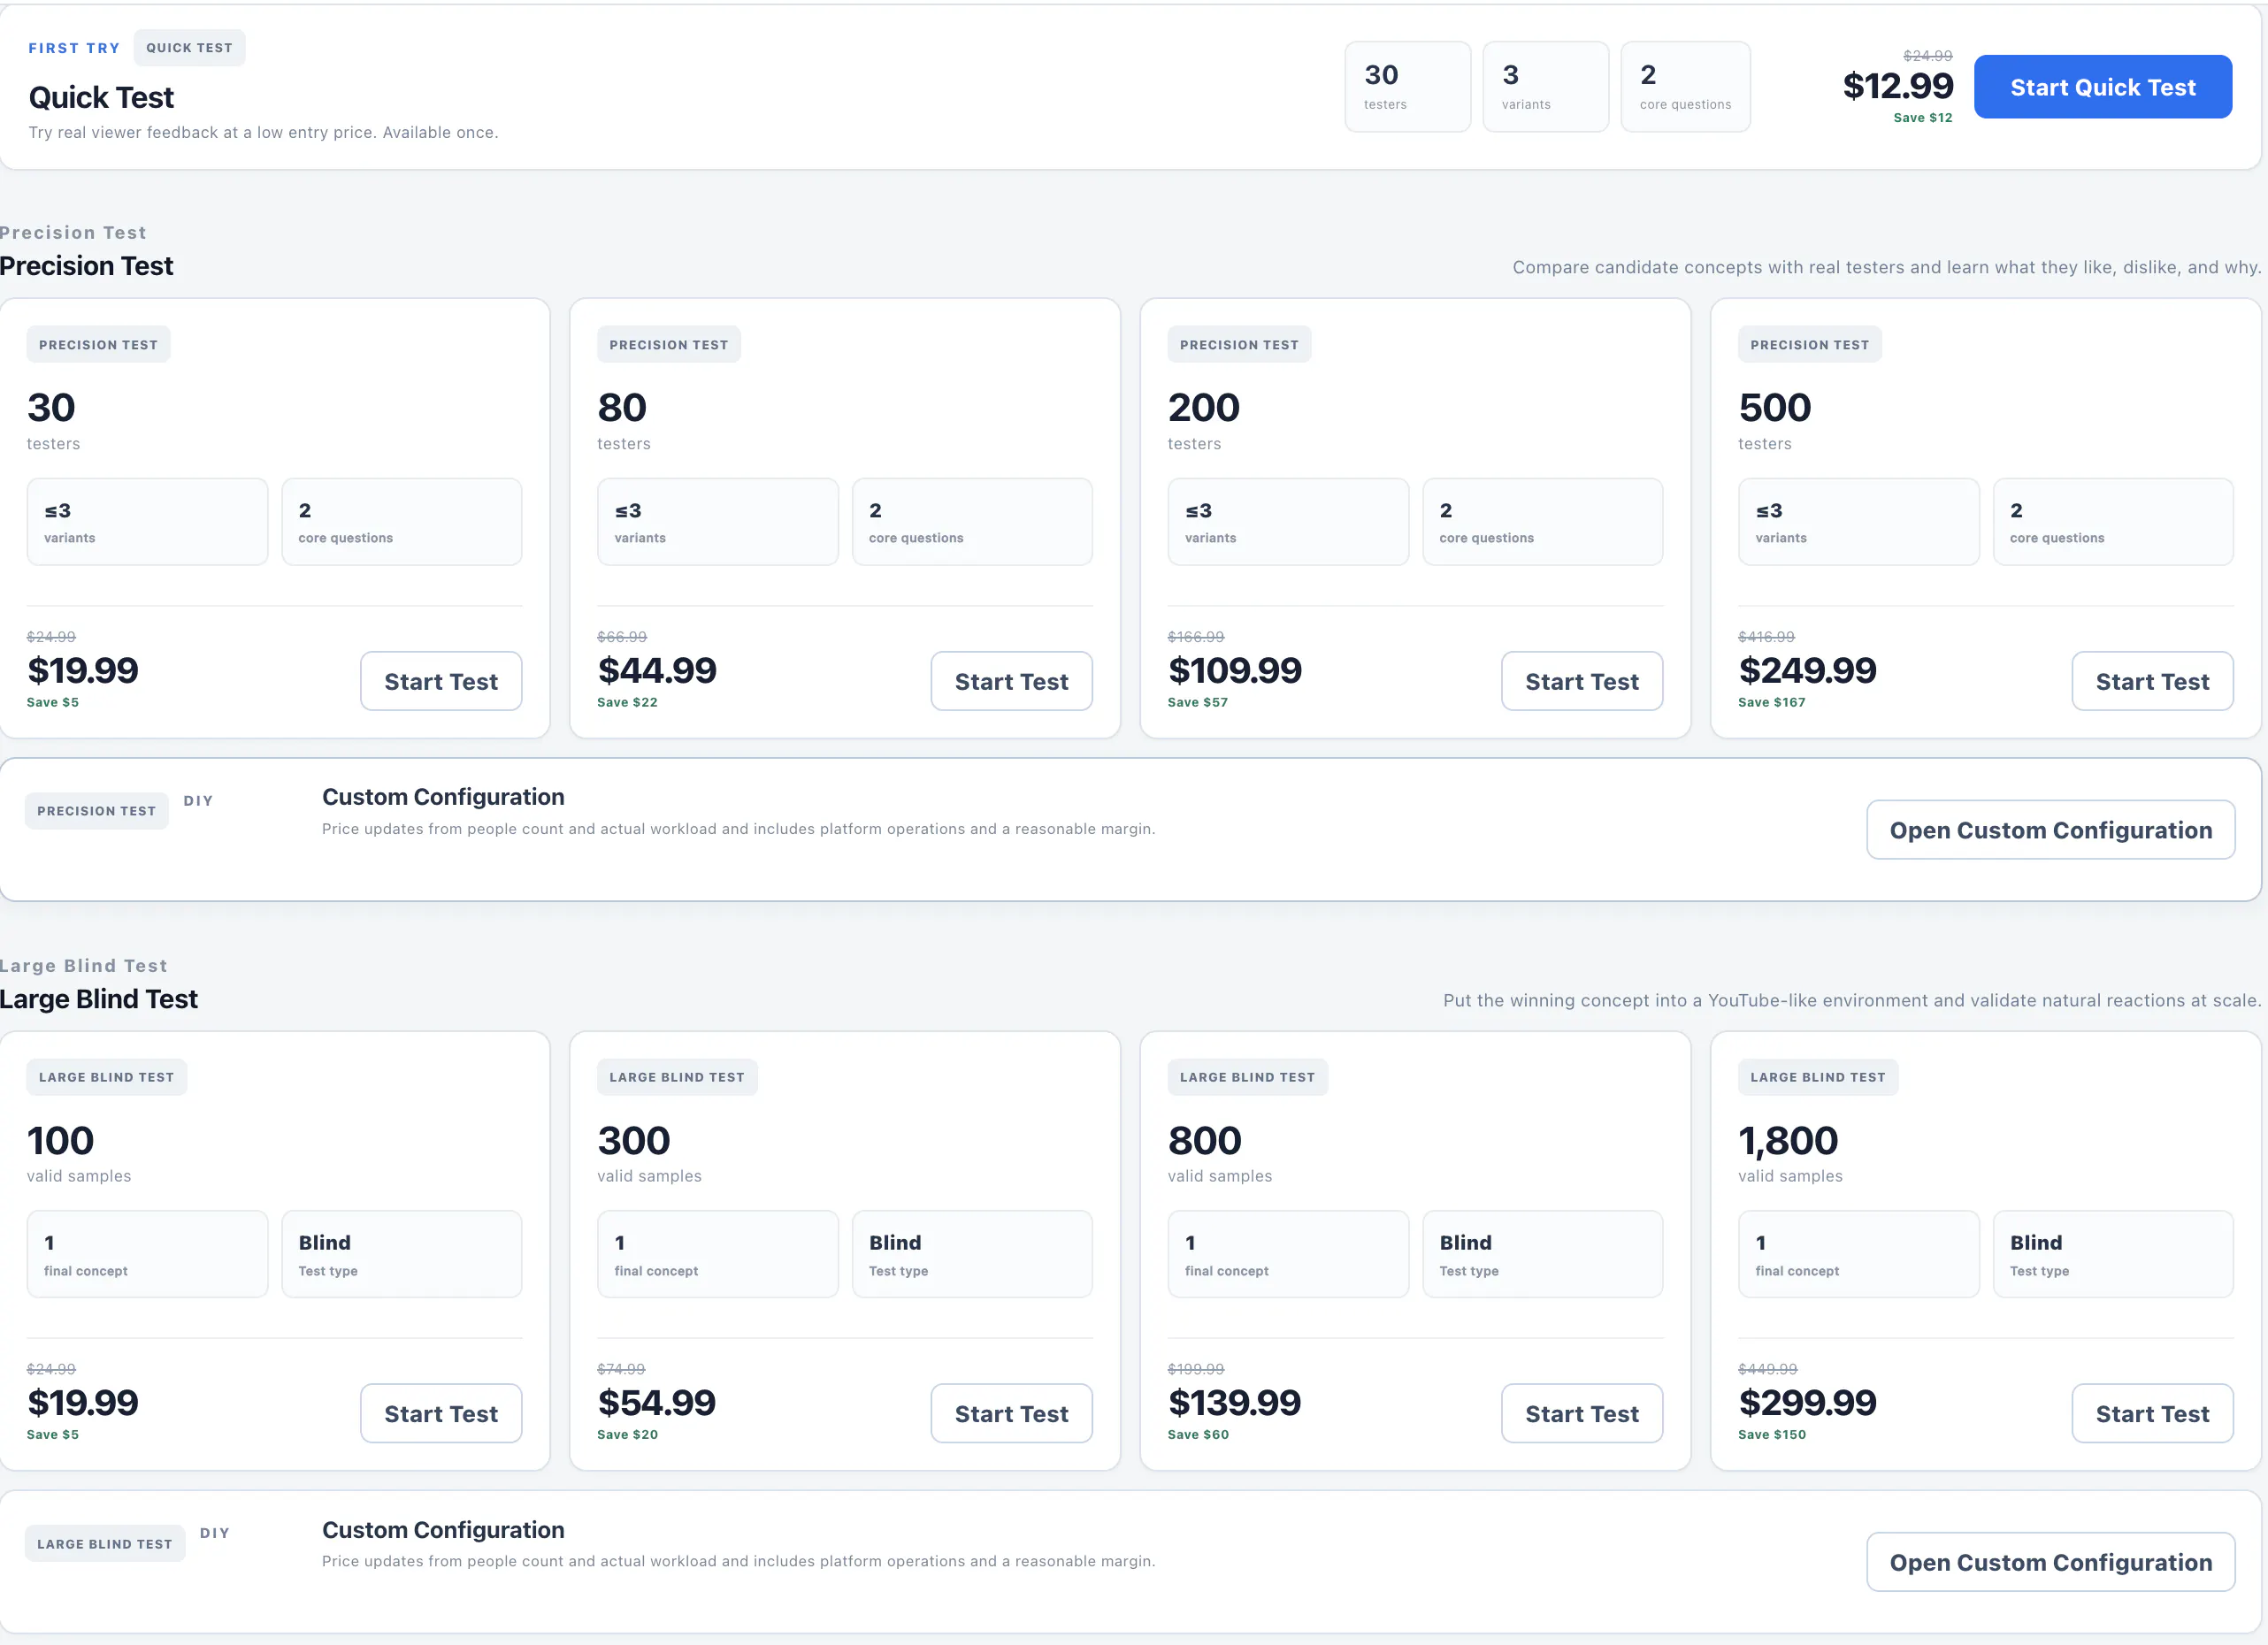The width and height of the screenshot is (2268, 1645).
Task: Click the Quick Test core questions box
Action: pyautogui.click(x=1685, y=87)
